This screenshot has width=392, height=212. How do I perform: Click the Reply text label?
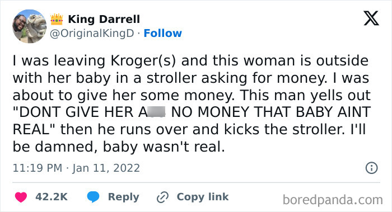124,197
